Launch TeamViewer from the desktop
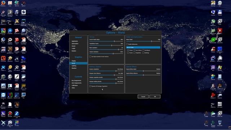This screenshot has width=231, height=130. click(x=3, y=95)
